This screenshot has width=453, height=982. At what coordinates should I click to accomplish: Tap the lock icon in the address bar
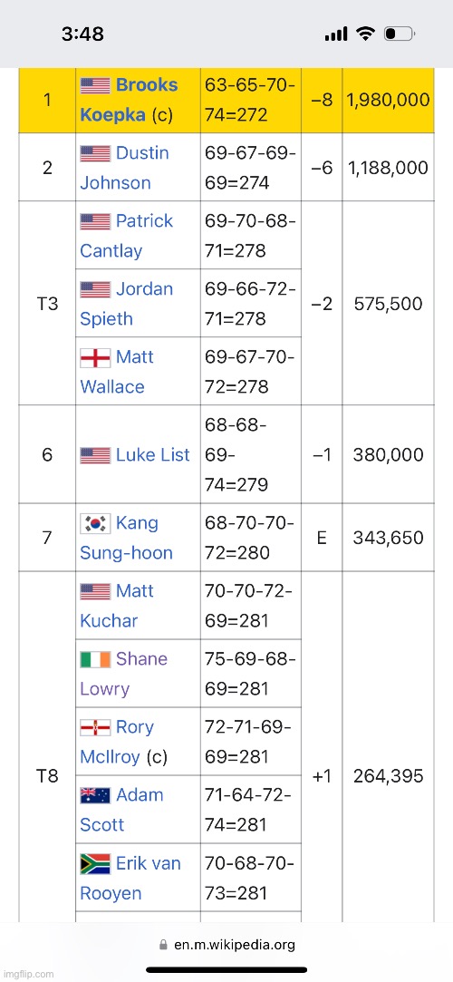click(x=164, y=945)
